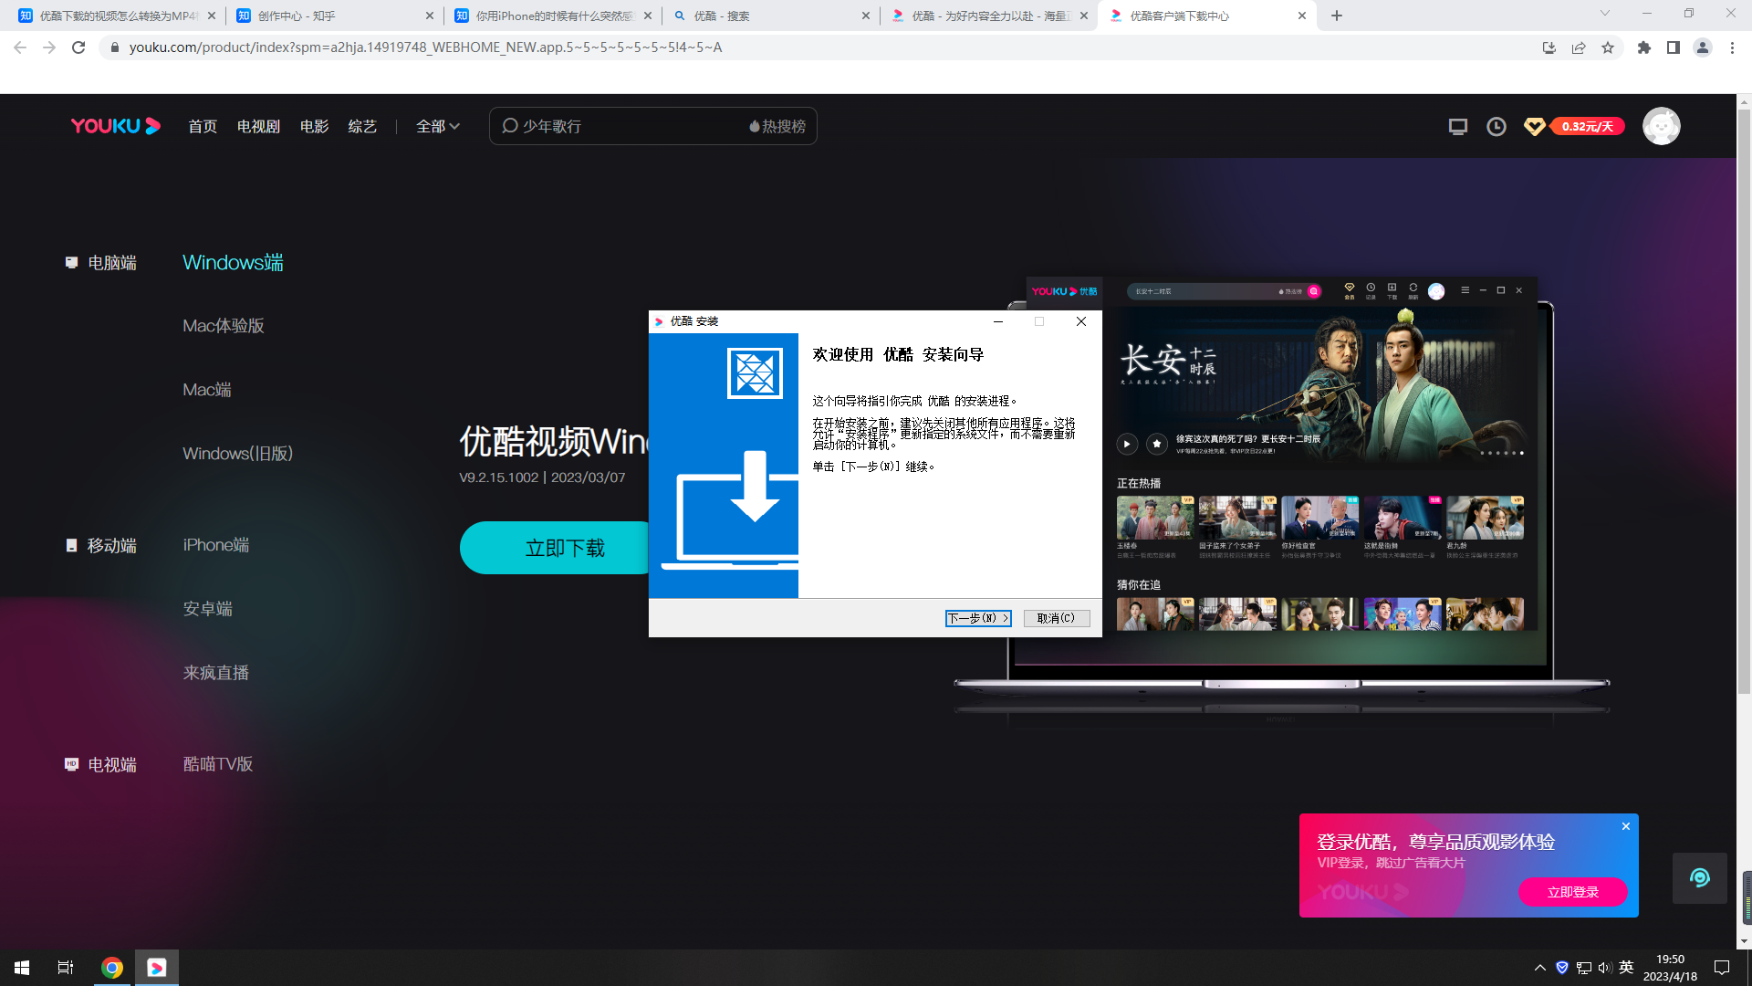
Task: Click the 0.32元/天 VIP price badge
Action: [x=1587, y=127]
